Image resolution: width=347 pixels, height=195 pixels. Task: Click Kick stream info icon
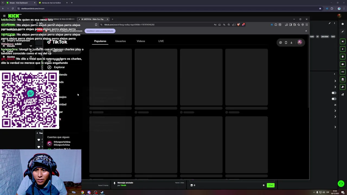pos(343,24)
